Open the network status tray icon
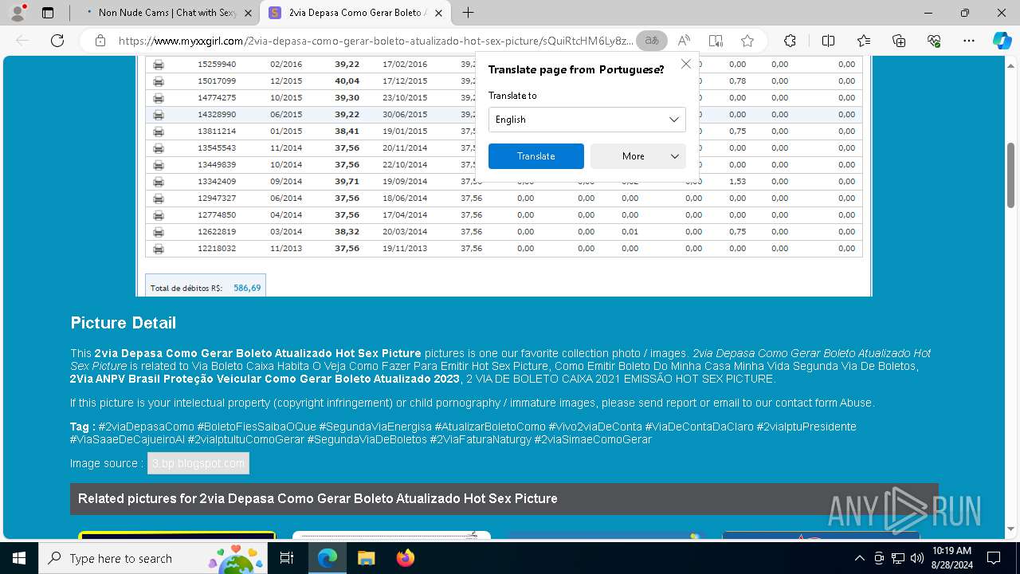 [898, 558]
